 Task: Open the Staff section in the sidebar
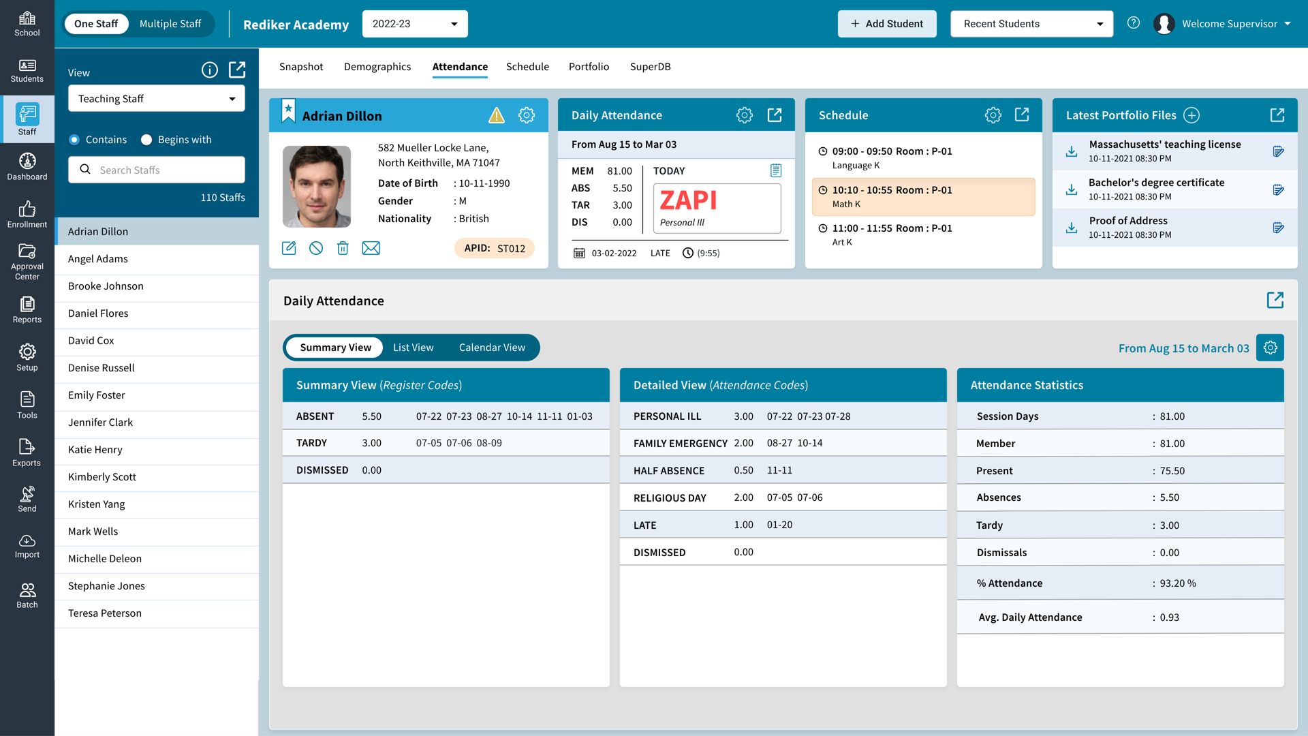[x=27, y=119]
